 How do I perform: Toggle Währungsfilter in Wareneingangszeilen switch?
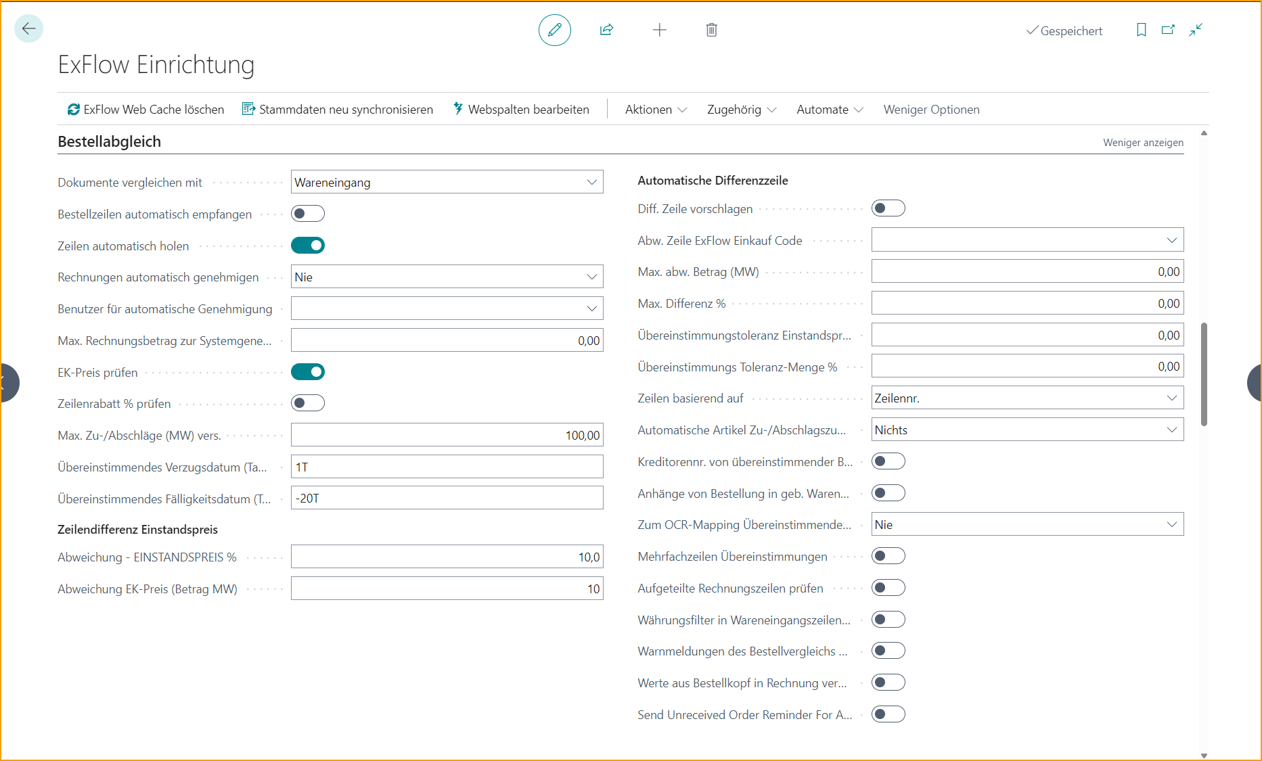(x=888, y=620)
